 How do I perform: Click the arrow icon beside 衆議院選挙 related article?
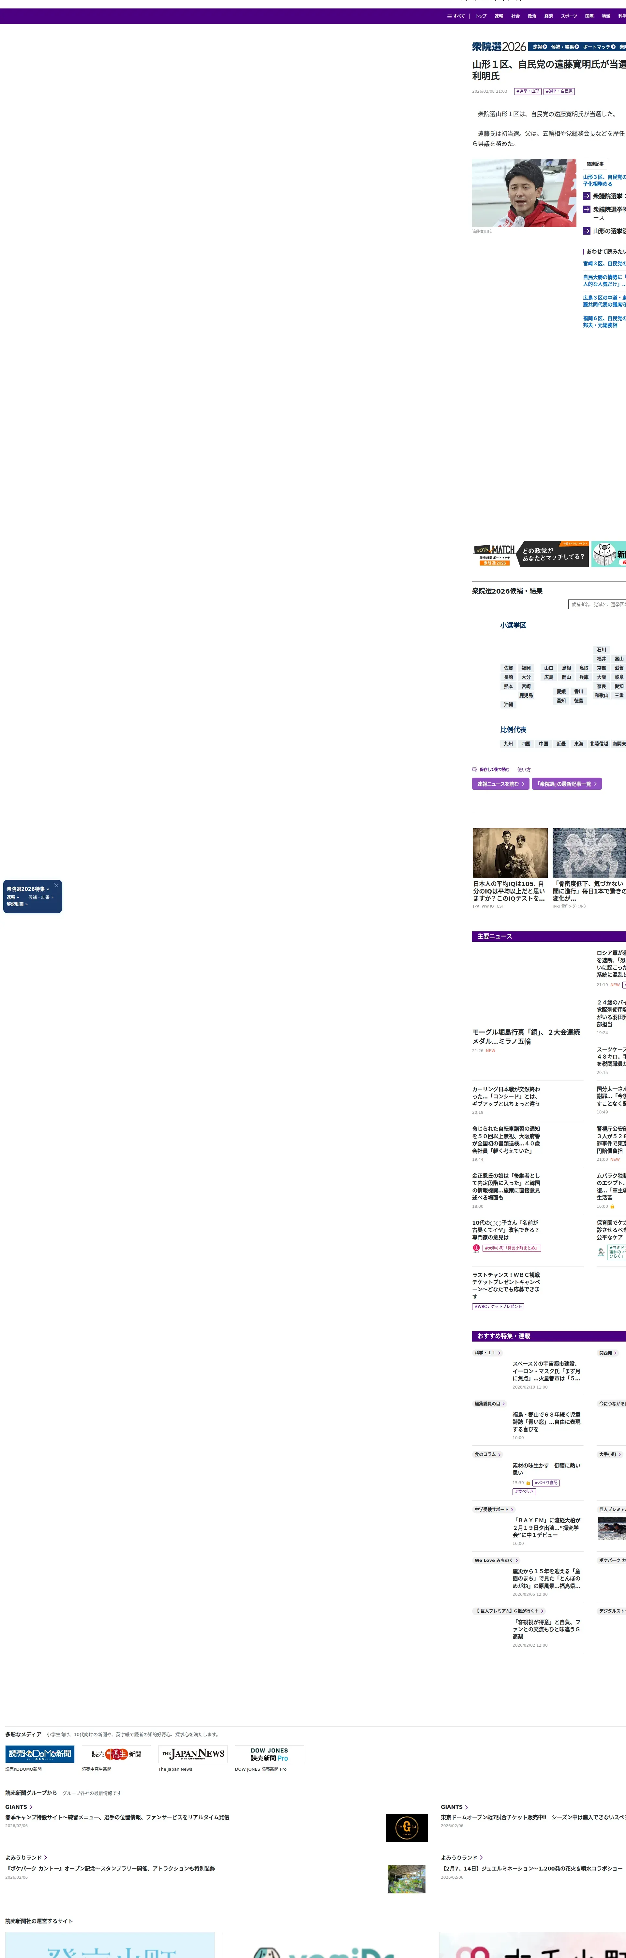587,196
